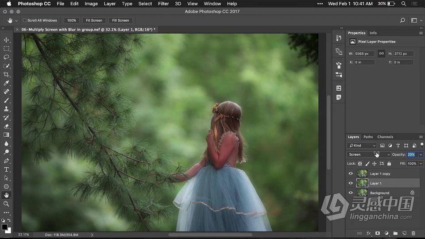425x239 pixels.
Task: Add a layer mask button
Action: (x=378, y=233)
